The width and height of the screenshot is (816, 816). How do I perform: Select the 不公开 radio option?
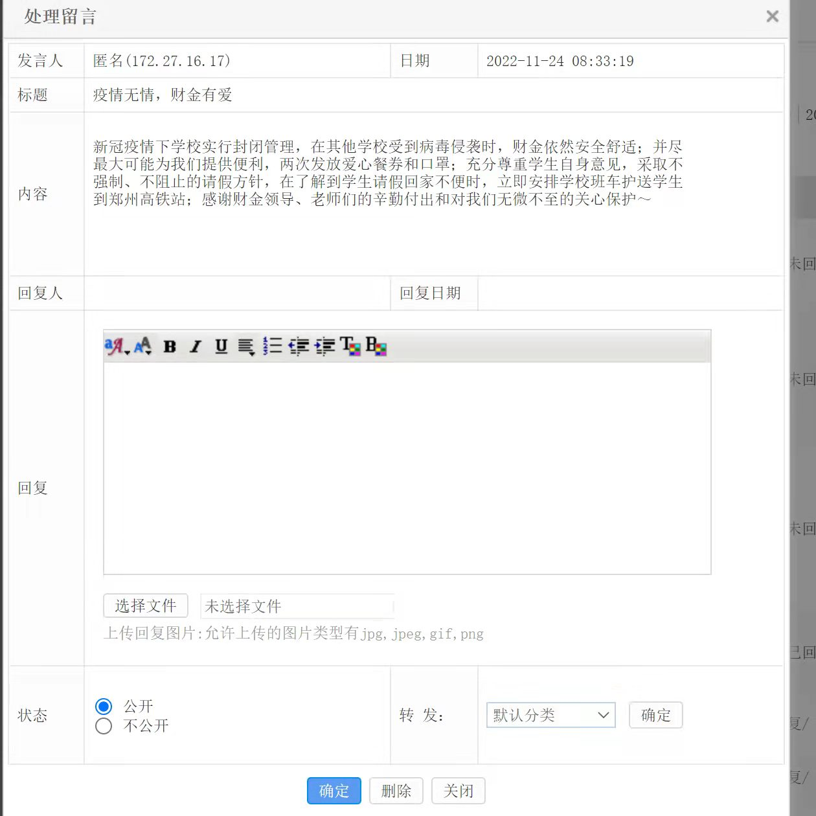pos(104,726)
